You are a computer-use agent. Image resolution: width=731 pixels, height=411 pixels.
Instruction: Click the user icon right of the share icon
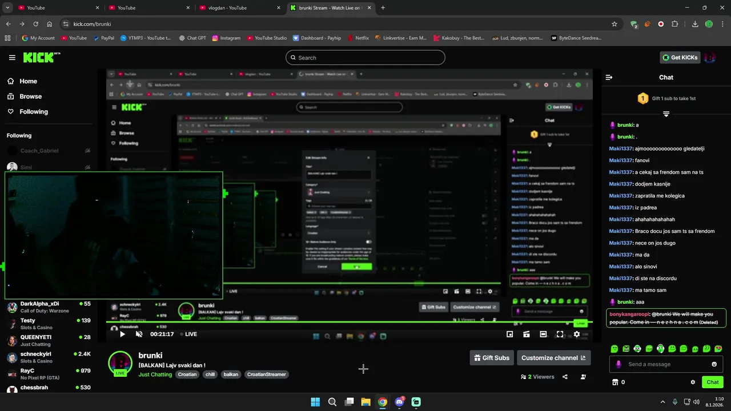coord(583,377)
